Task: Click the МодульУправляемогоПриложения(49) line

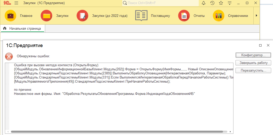Action: click(92, 82)
